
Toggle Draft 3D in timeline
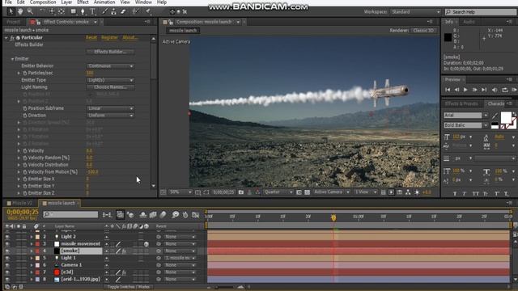pos(130,215)
